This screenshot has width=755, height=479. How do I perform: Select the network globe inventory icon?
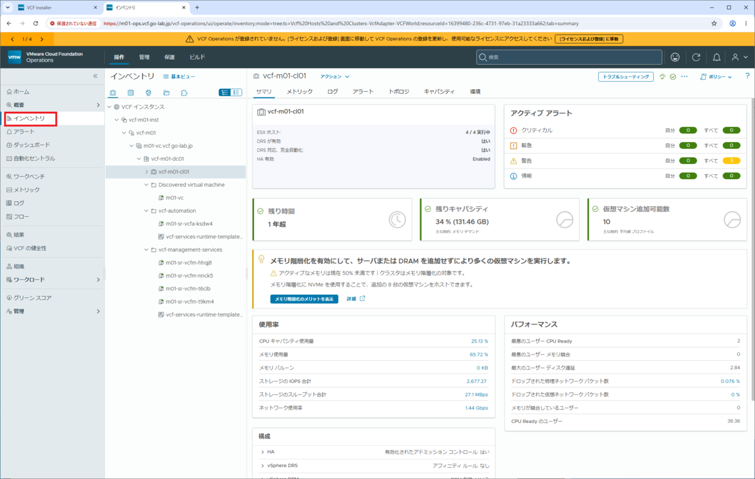coord(148,92)
